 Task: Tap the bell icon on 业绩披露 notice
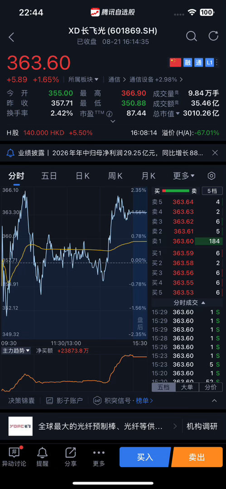click(x=10, y=153)
